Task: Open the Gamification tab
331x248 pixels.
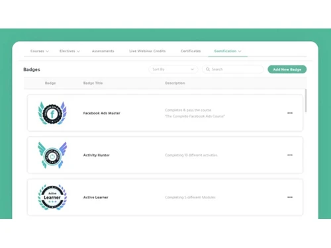Action: point(228,51)
